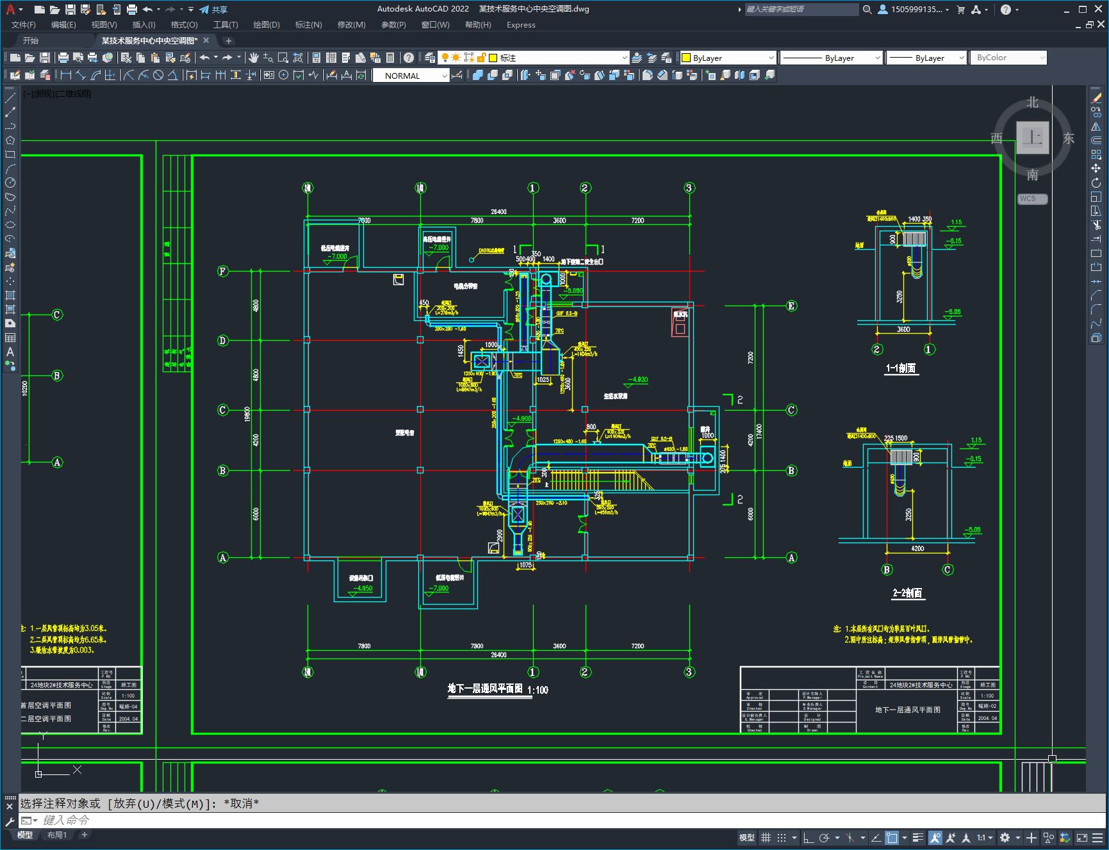Viewport: 1109px width, 850px height.
Task: Click the new drawing tab plus button
Action: pyautogui.click(x=228, y=40)
